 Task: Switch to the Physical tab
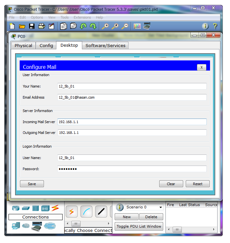point(23,46)
